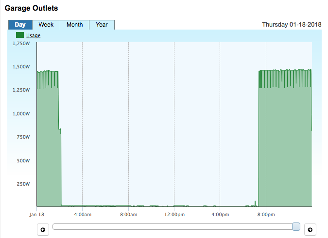Toggle the Usage series legend label
This screenshot has height=238, width=328.
33,35
